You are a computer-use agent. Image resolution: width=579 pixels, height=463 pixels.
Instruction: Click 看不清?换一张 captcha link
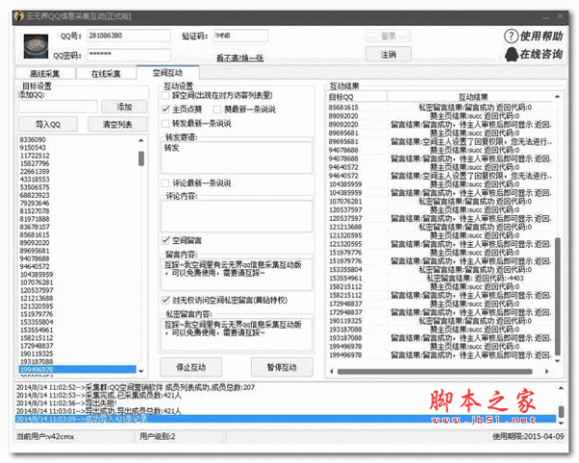tap(240, 58)
